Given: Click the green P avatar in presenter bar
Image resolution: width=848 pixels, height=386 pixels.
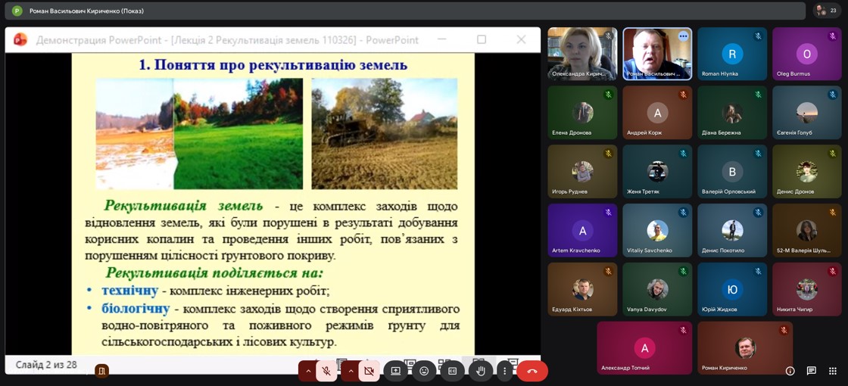Looking at the screenshot, I should (17, 11).
